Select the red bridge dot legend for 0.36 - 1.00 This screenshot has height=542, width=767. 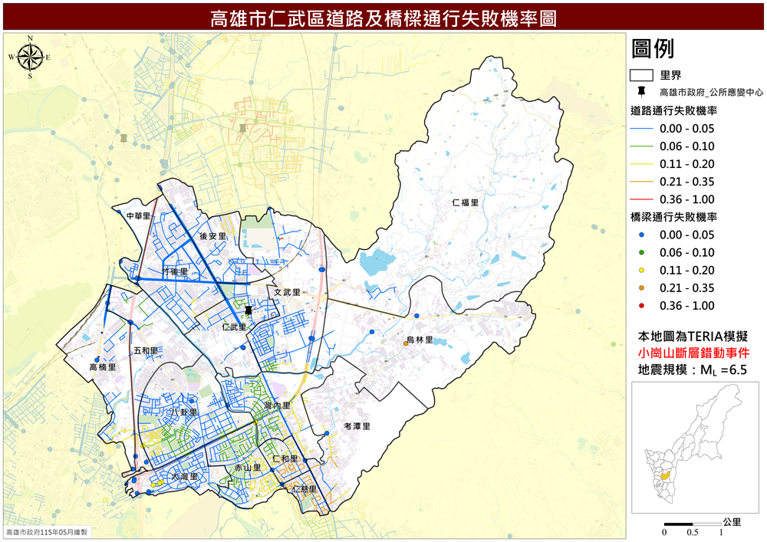coord(642,306)
